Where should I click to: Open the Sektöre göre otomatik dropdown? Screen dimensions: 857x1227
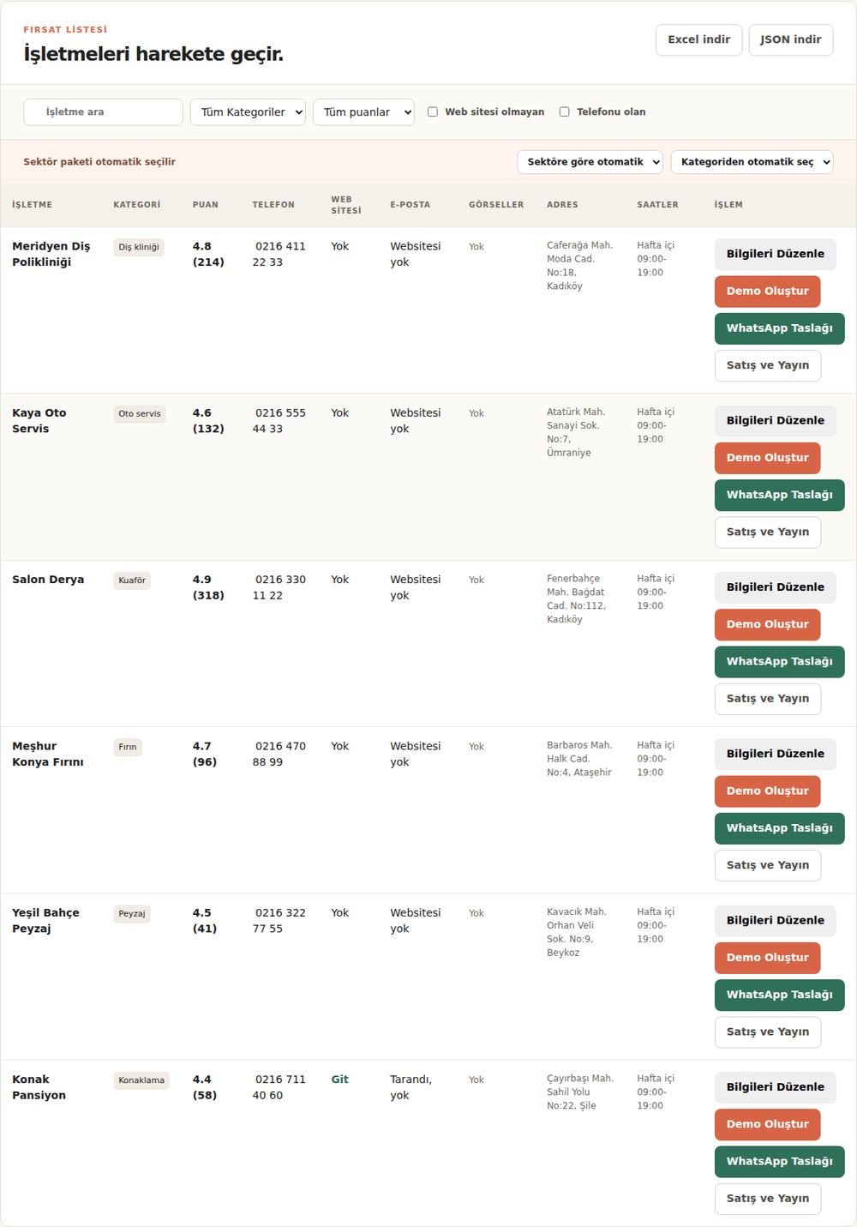click(590, 162)
